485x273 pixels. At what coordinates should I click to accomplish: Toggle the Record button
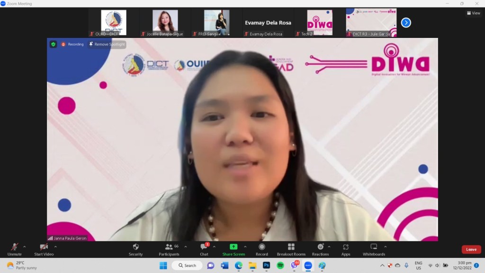pos(261,249)
